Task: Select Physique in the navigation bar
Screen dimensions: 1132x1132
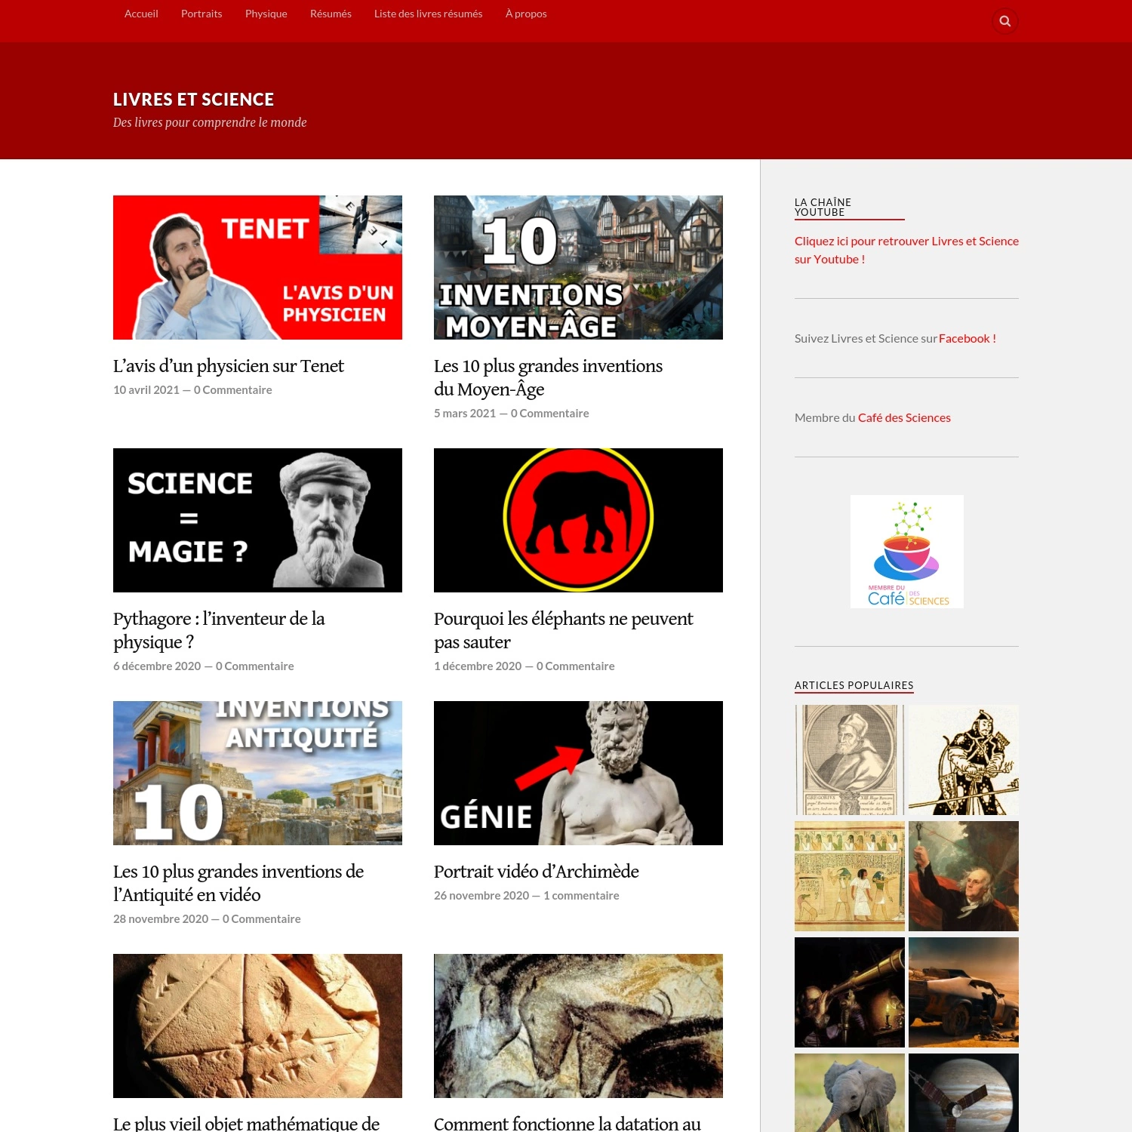Action: pos(266,14)
